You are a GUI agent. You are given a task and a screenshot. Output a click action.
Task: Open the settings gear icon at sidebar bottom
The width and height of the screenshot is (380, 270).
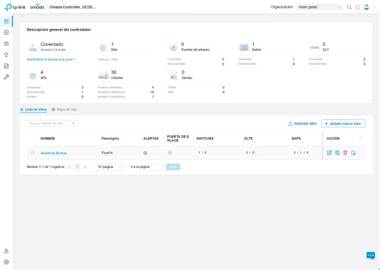[x=6, y=262]
